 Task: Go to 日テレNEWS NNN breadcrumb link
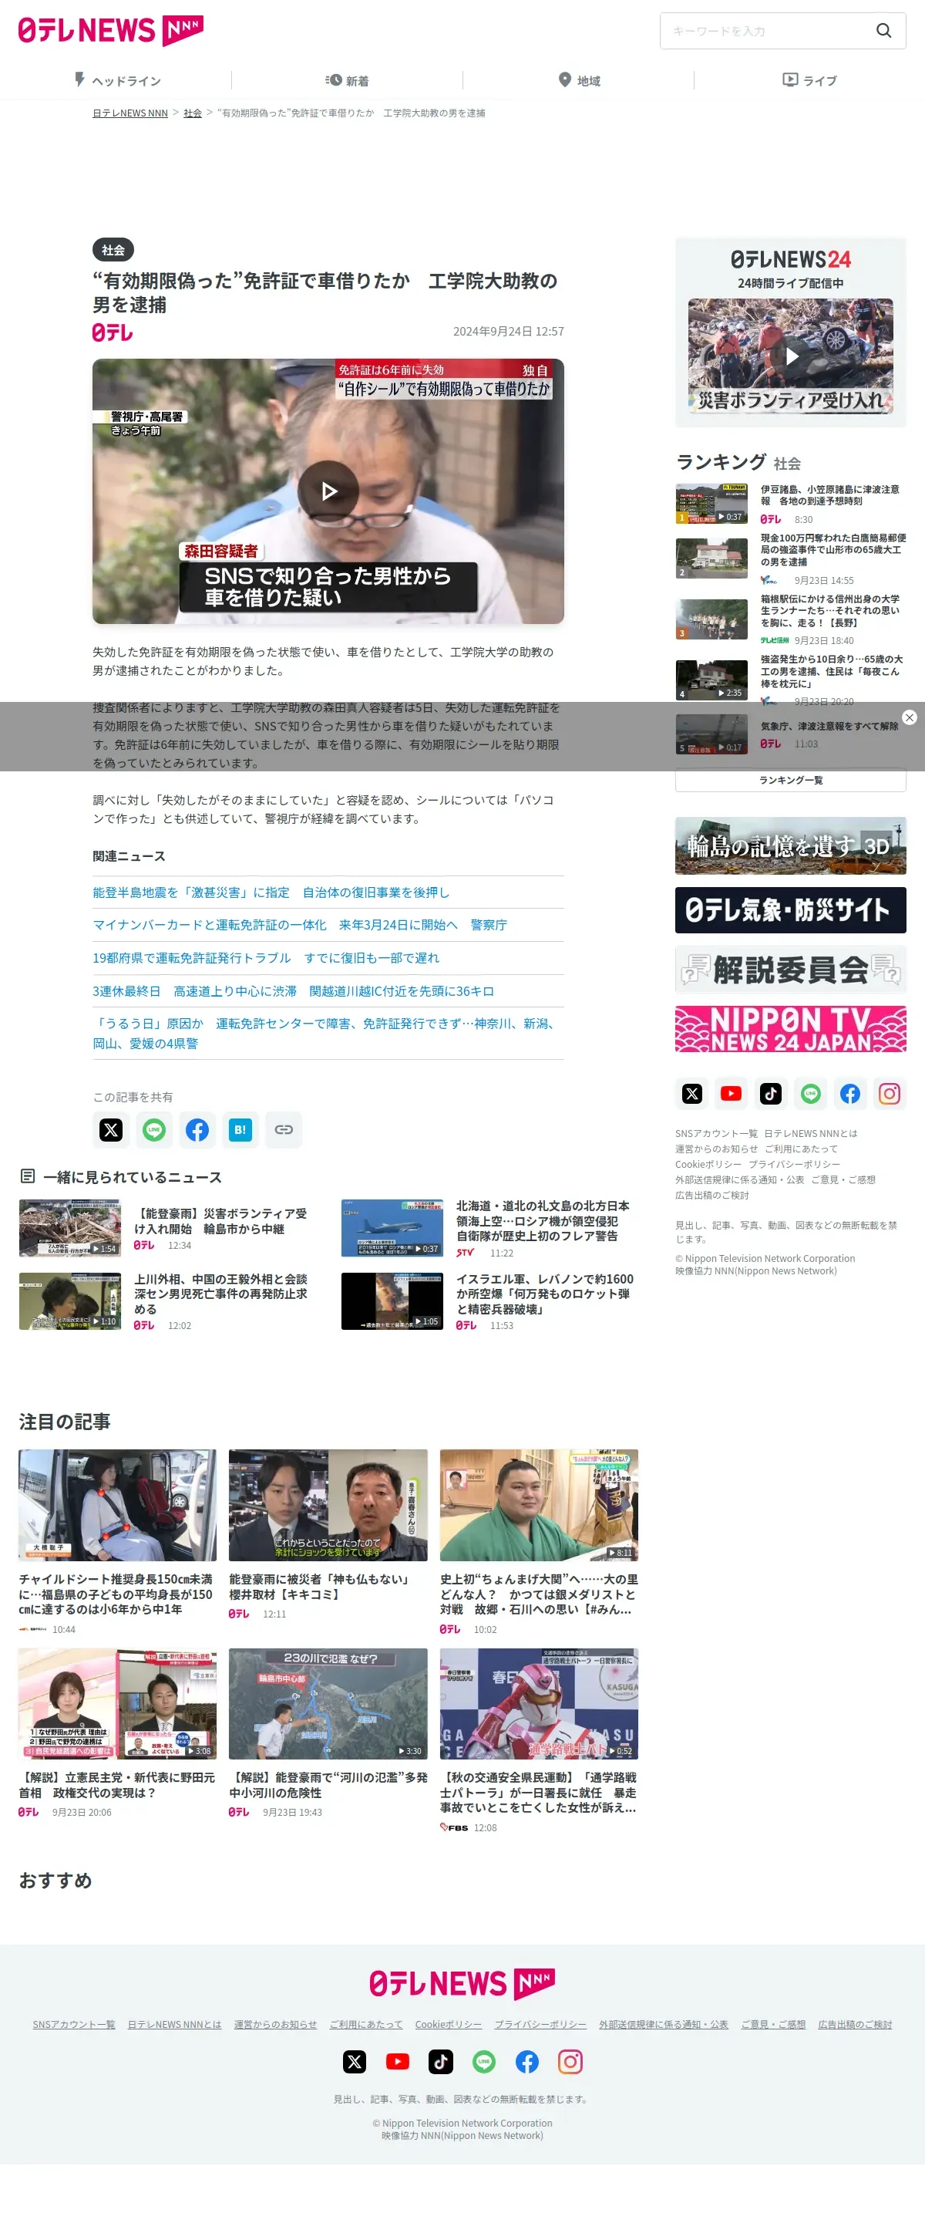[x=129, y=113]
